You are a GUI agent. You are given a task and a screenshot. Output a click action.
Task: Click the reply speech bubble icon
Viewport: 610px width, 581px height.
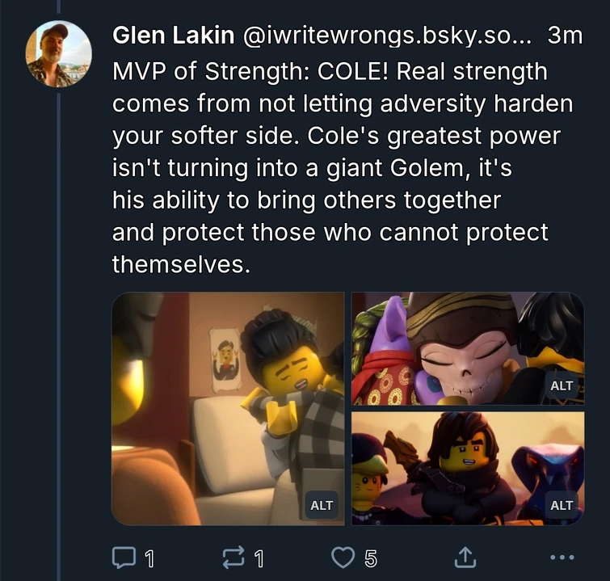(x=124, y=558)
